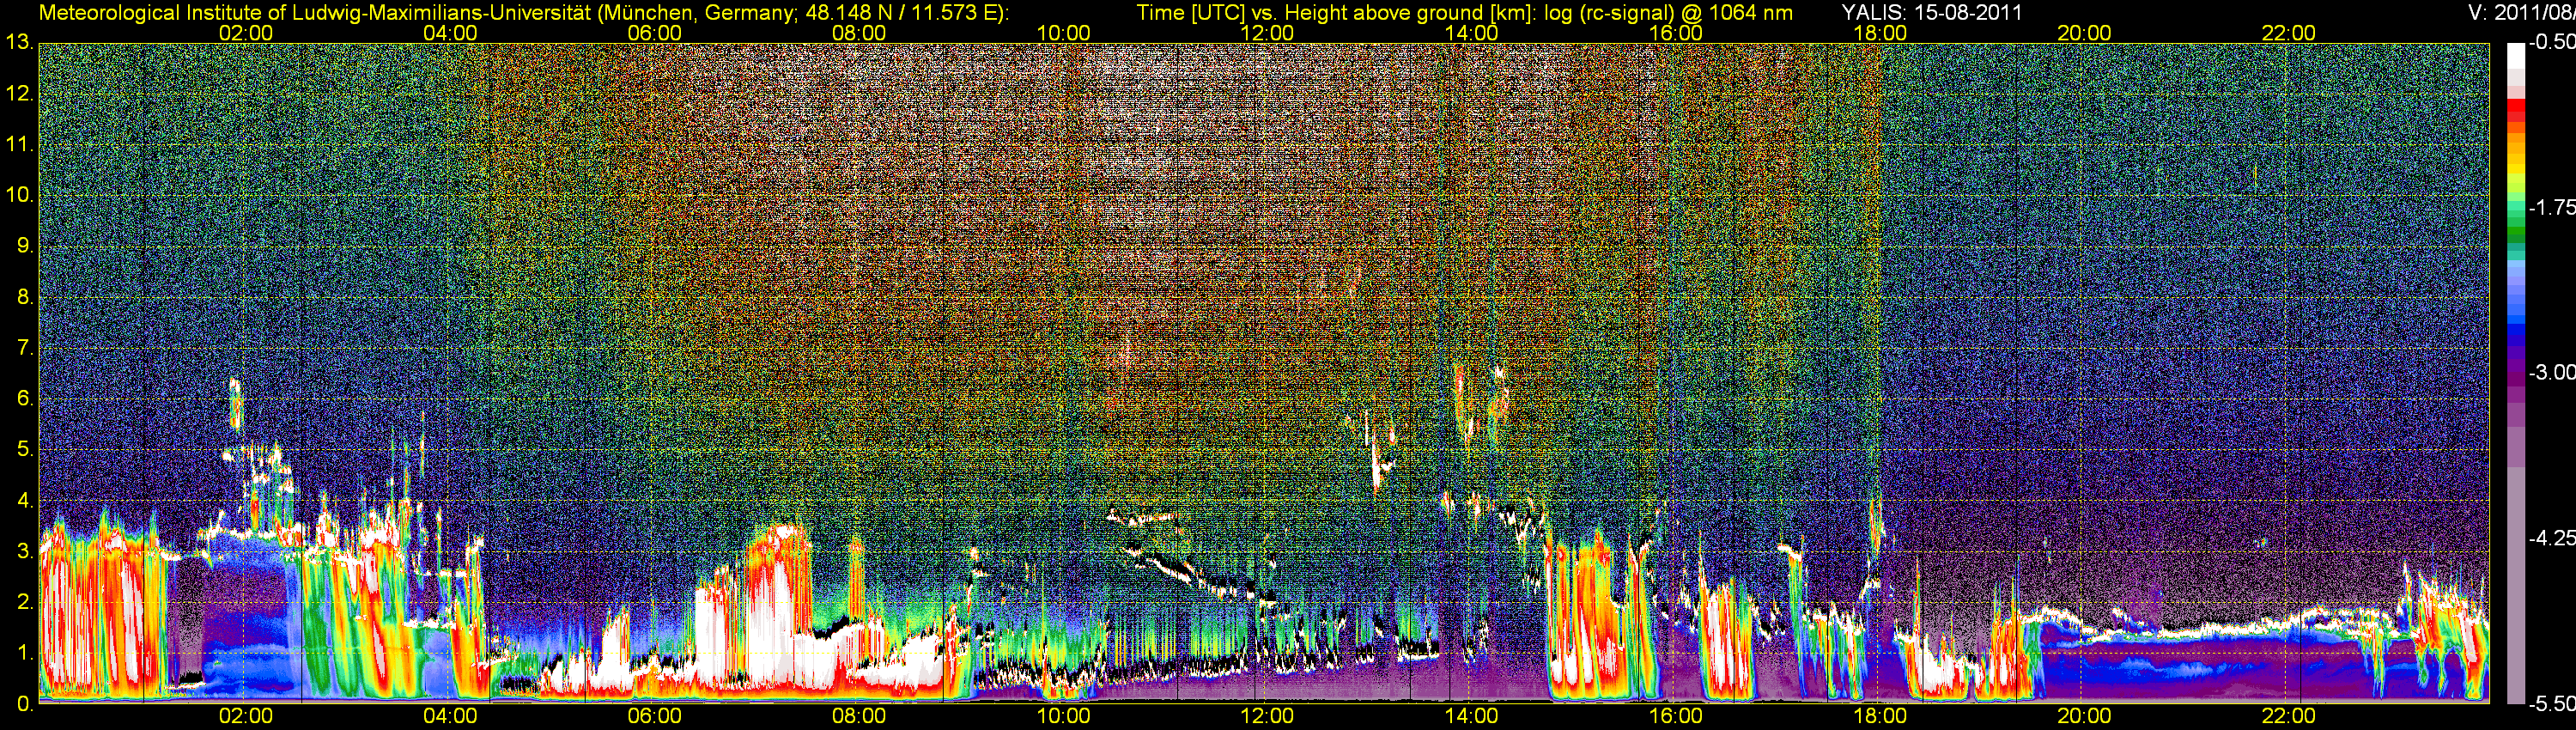Click the height axis label '3.'
Image resolution: width=2576 pixels, height=730 pixels.
[25, 551]
